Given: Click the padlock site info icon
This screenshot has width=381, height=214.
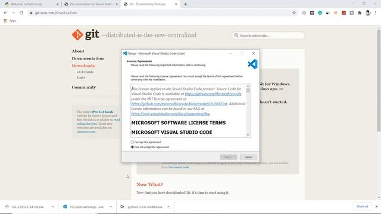Looking at the screenshot, I should pos(31,13).
